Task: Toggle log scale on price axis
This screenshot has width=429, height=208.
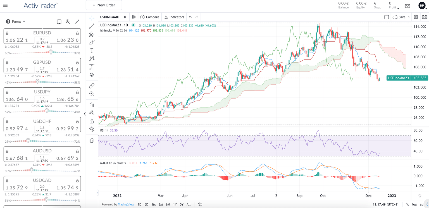Action: (x=414, y=205)
